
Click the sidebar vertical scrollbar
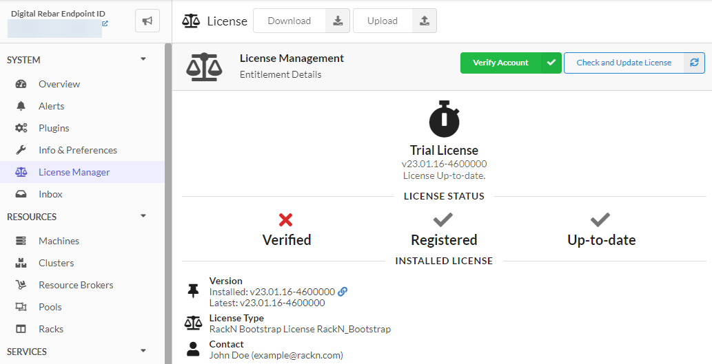[168, 206]
